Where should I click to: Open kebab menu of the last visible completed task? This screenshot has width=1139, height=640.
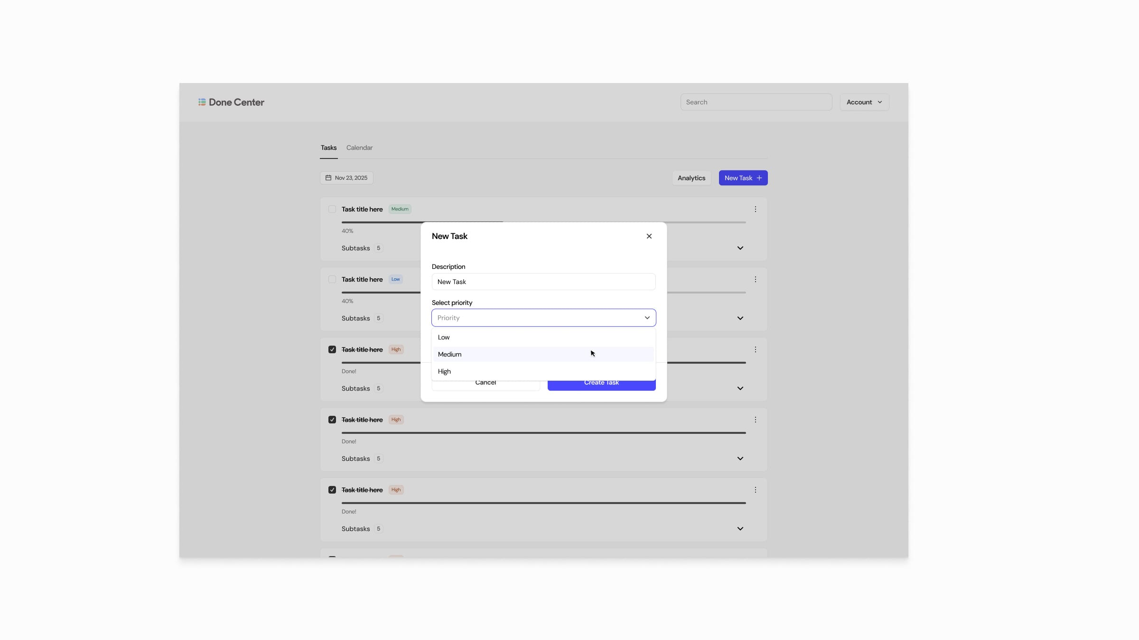[x=755, y=490]
